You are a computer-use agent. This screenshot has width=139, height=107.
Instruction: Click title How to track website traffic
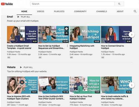(115, 98)
